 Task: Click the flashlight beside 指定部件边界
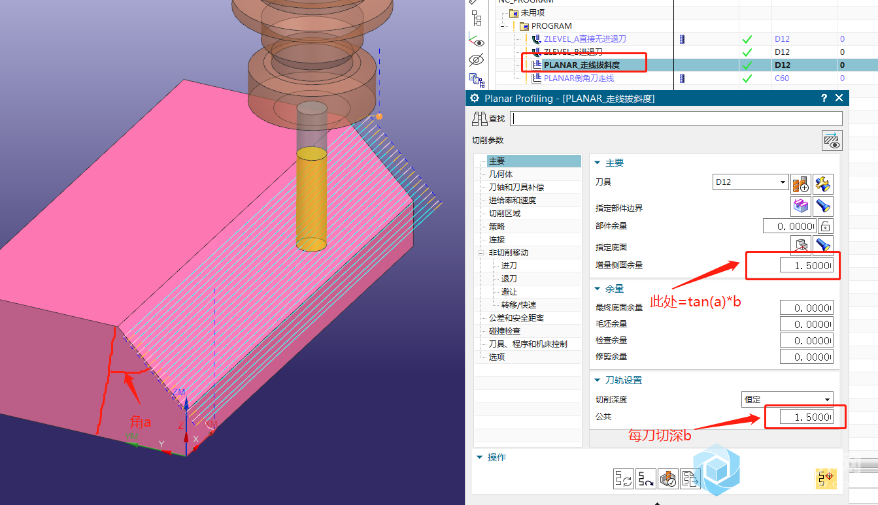pos(823,206)
